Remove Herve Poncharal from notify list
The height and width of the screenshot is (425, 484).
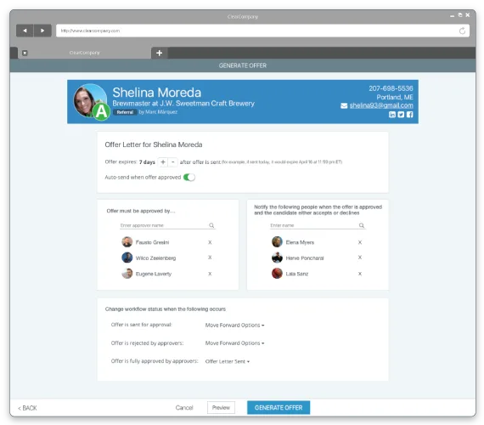360,258
